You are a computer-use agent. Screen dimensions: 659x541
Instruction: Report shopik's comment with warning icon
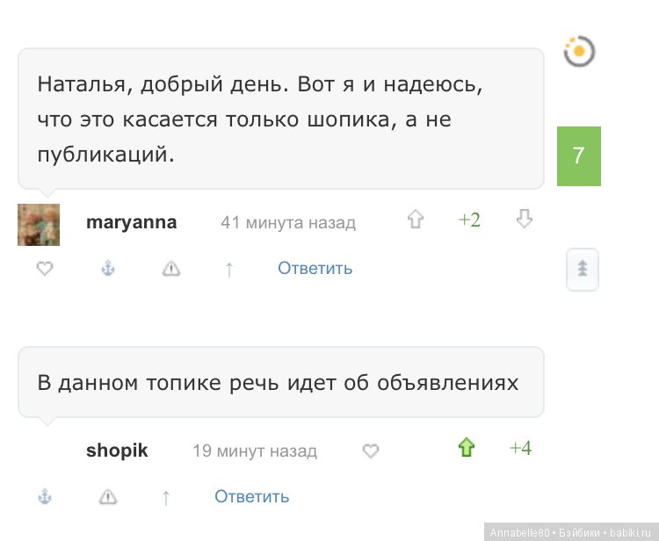108,497
